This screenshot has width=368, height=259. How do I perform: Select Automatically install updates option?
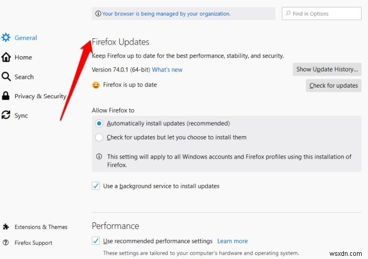(99, 123)
